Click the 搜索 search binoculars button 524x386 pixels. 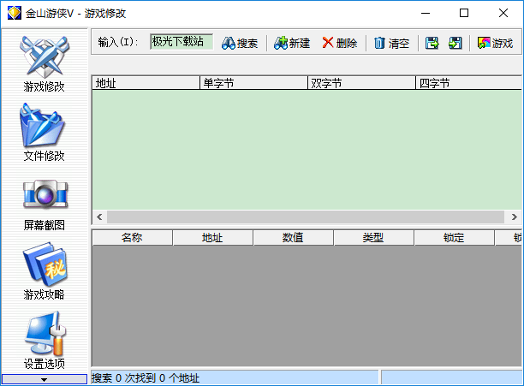(x=240, y=43)
